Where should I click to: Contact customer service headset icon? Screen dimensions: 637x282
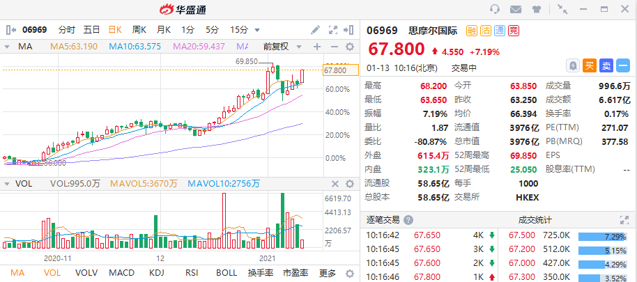[495, 9]
